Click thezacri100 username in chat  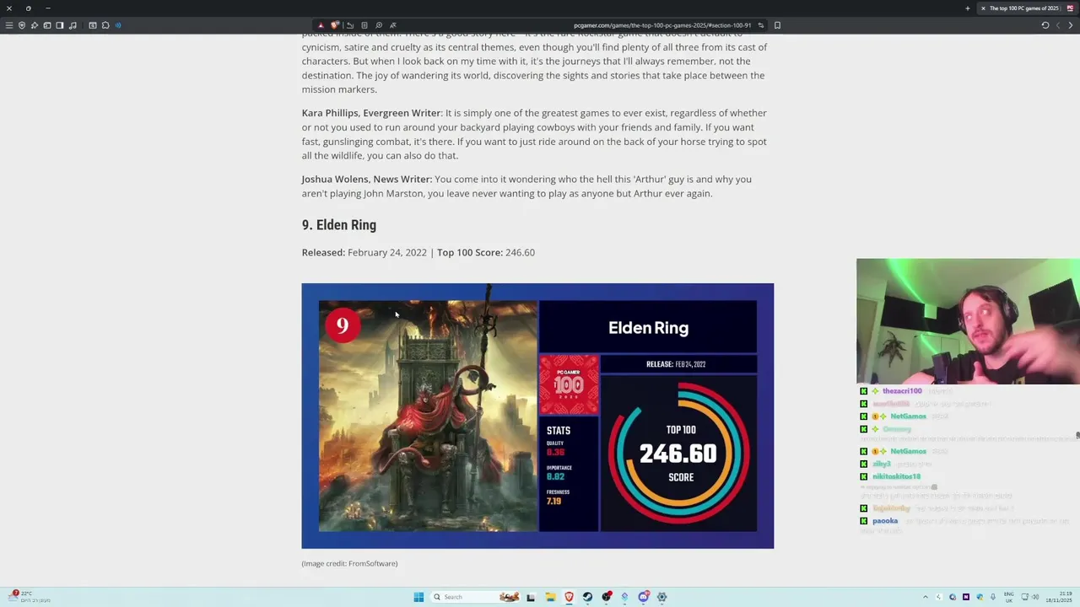coord(902,391)
